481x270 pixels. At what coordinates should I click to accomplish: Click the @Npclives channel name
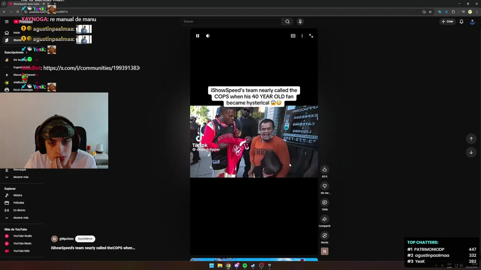[x=66, y=239]
